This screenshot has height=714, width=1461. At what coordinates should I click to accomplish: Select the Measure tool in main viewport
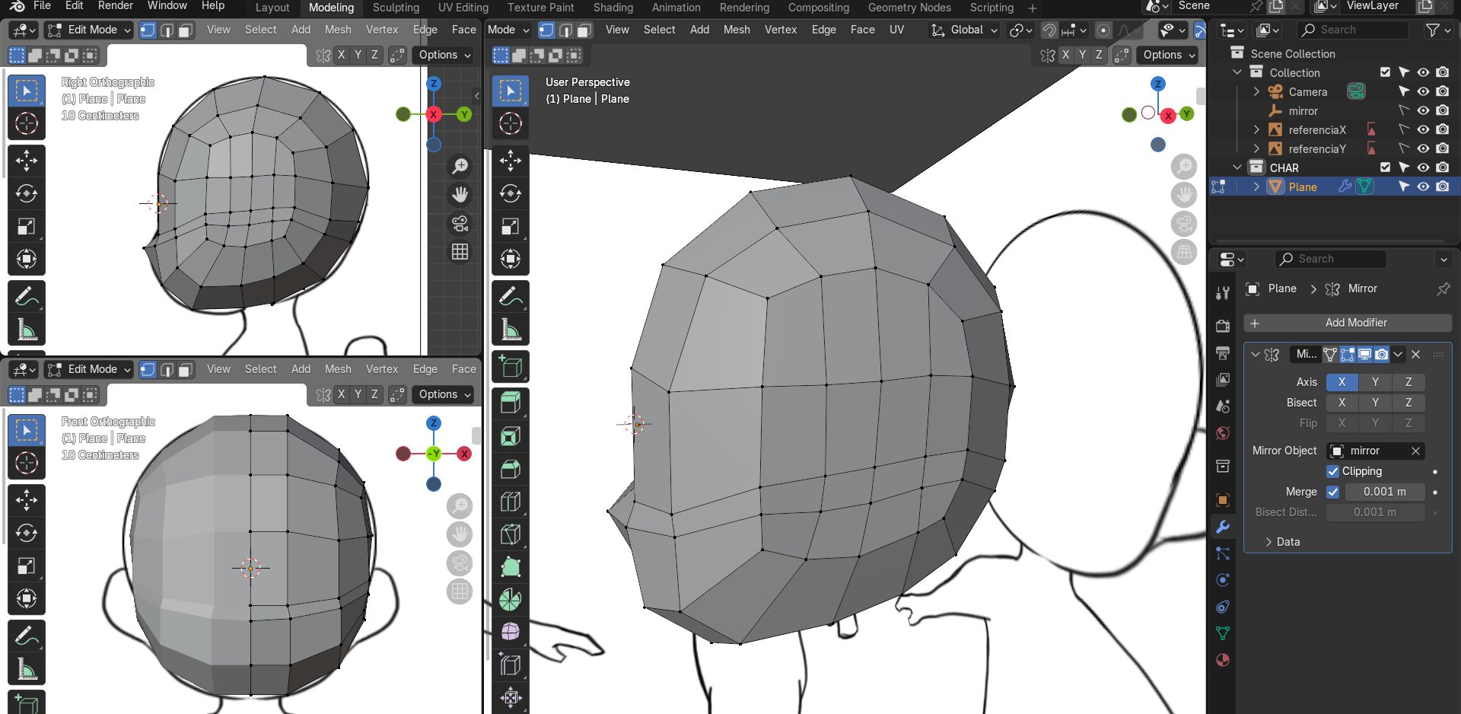[511, 330]
